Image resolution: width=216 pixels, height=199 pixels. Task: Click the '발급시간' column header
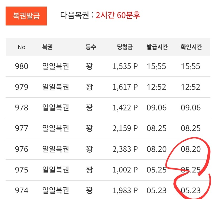click(x=157, y=47)
